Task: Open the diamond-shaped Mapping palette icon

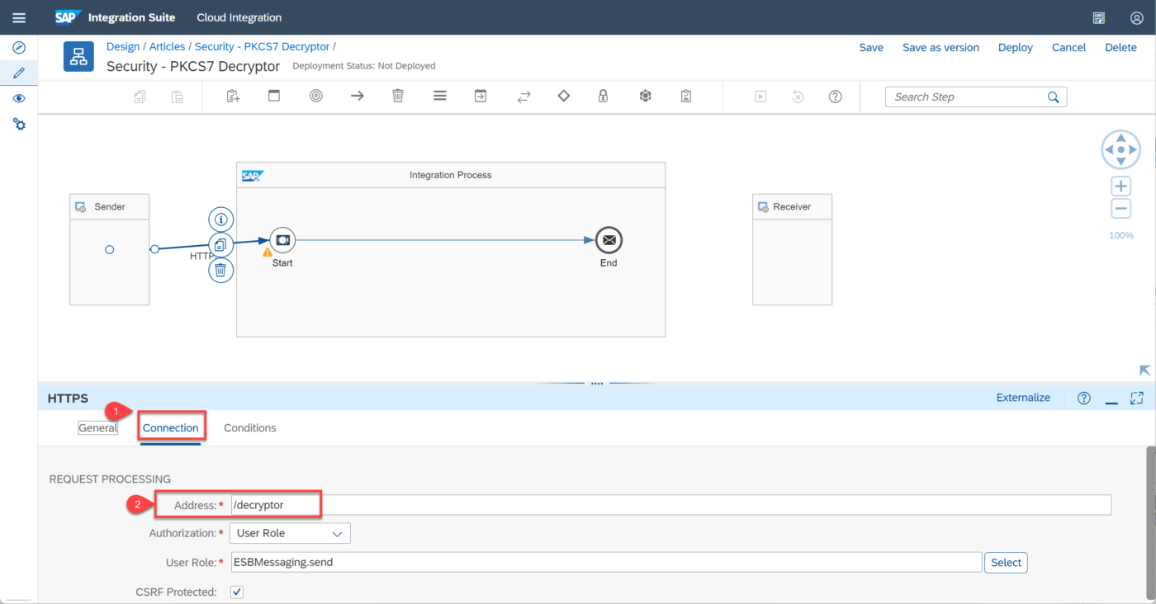Action: coord(564,96)
